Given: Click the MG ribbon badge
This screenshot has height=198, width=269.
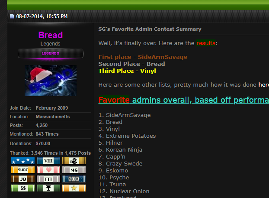Looking at the screenshot, I should tap(74, 170).
